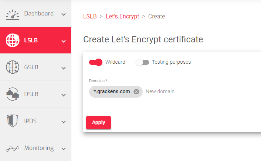Click the Dashboard gauge icon

coord(13,15)
